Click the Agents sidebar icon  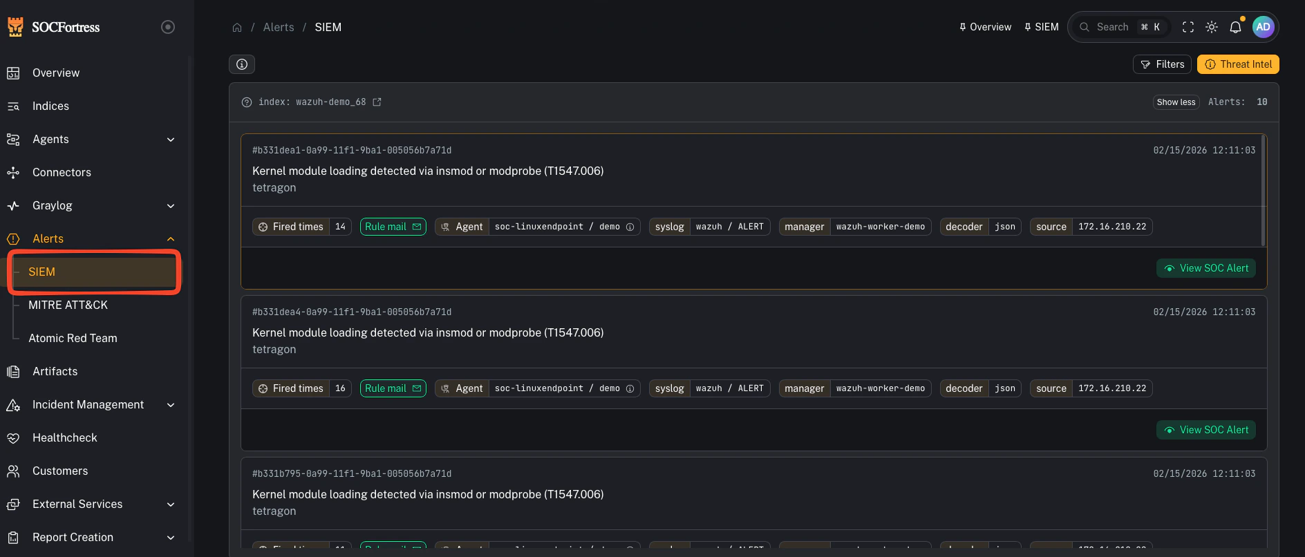click(x=13, y=139)
